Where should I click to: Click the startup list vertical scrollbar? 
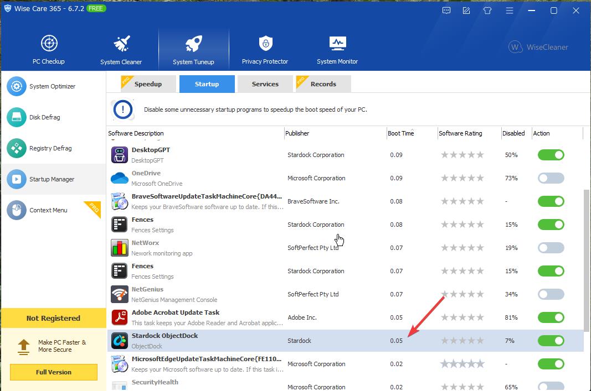point(587,260)
